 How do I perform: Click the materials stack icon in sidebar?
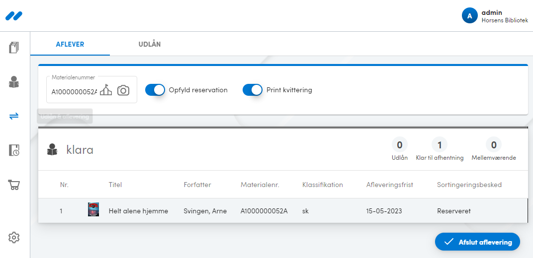click(x=14, y=48)
